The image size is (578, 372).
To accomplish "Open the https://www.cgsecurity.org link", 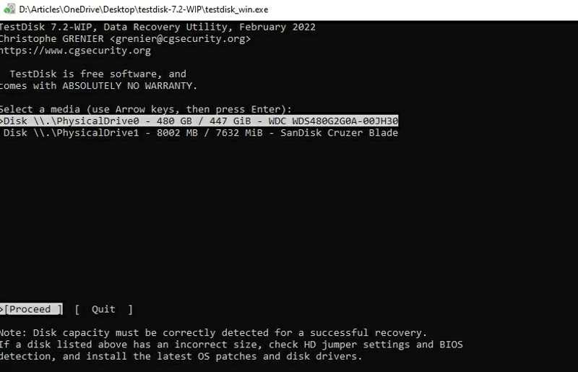I will (x=75, y=51).
